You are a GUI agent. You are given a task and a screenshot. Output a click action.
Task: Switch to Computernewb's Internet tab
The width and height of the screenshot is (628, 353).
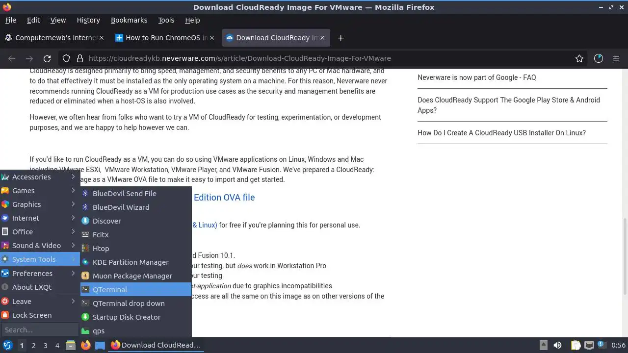point(54,38)
